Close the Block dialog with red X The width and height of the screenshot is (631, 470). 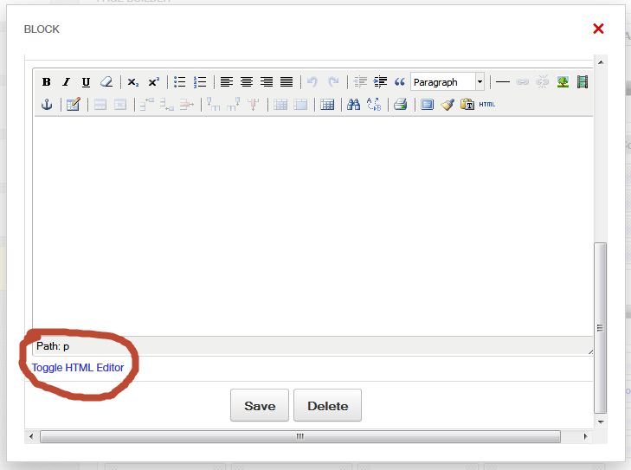pyautogui.click(x=598, y=29)
